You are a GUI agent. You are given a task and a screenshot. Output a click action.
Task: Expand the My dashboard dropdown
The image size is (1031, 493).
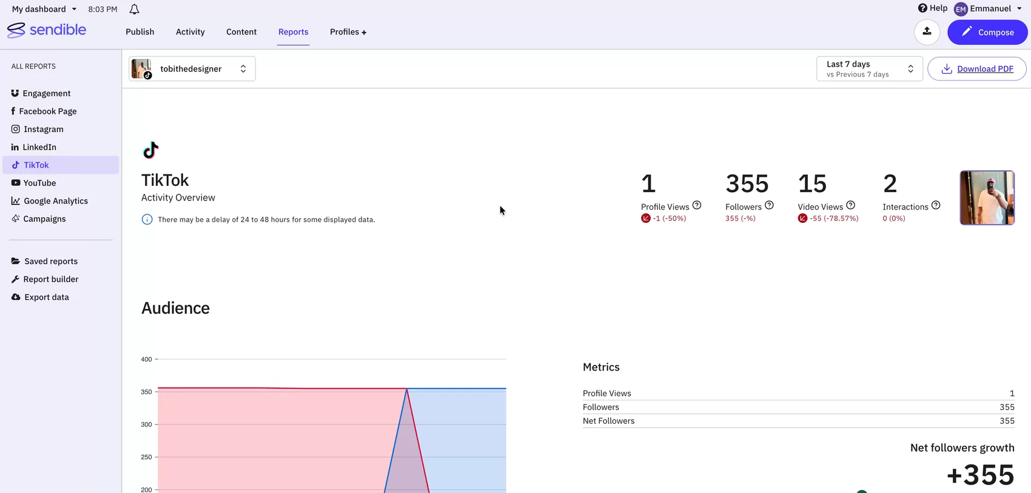pos(44,9)
